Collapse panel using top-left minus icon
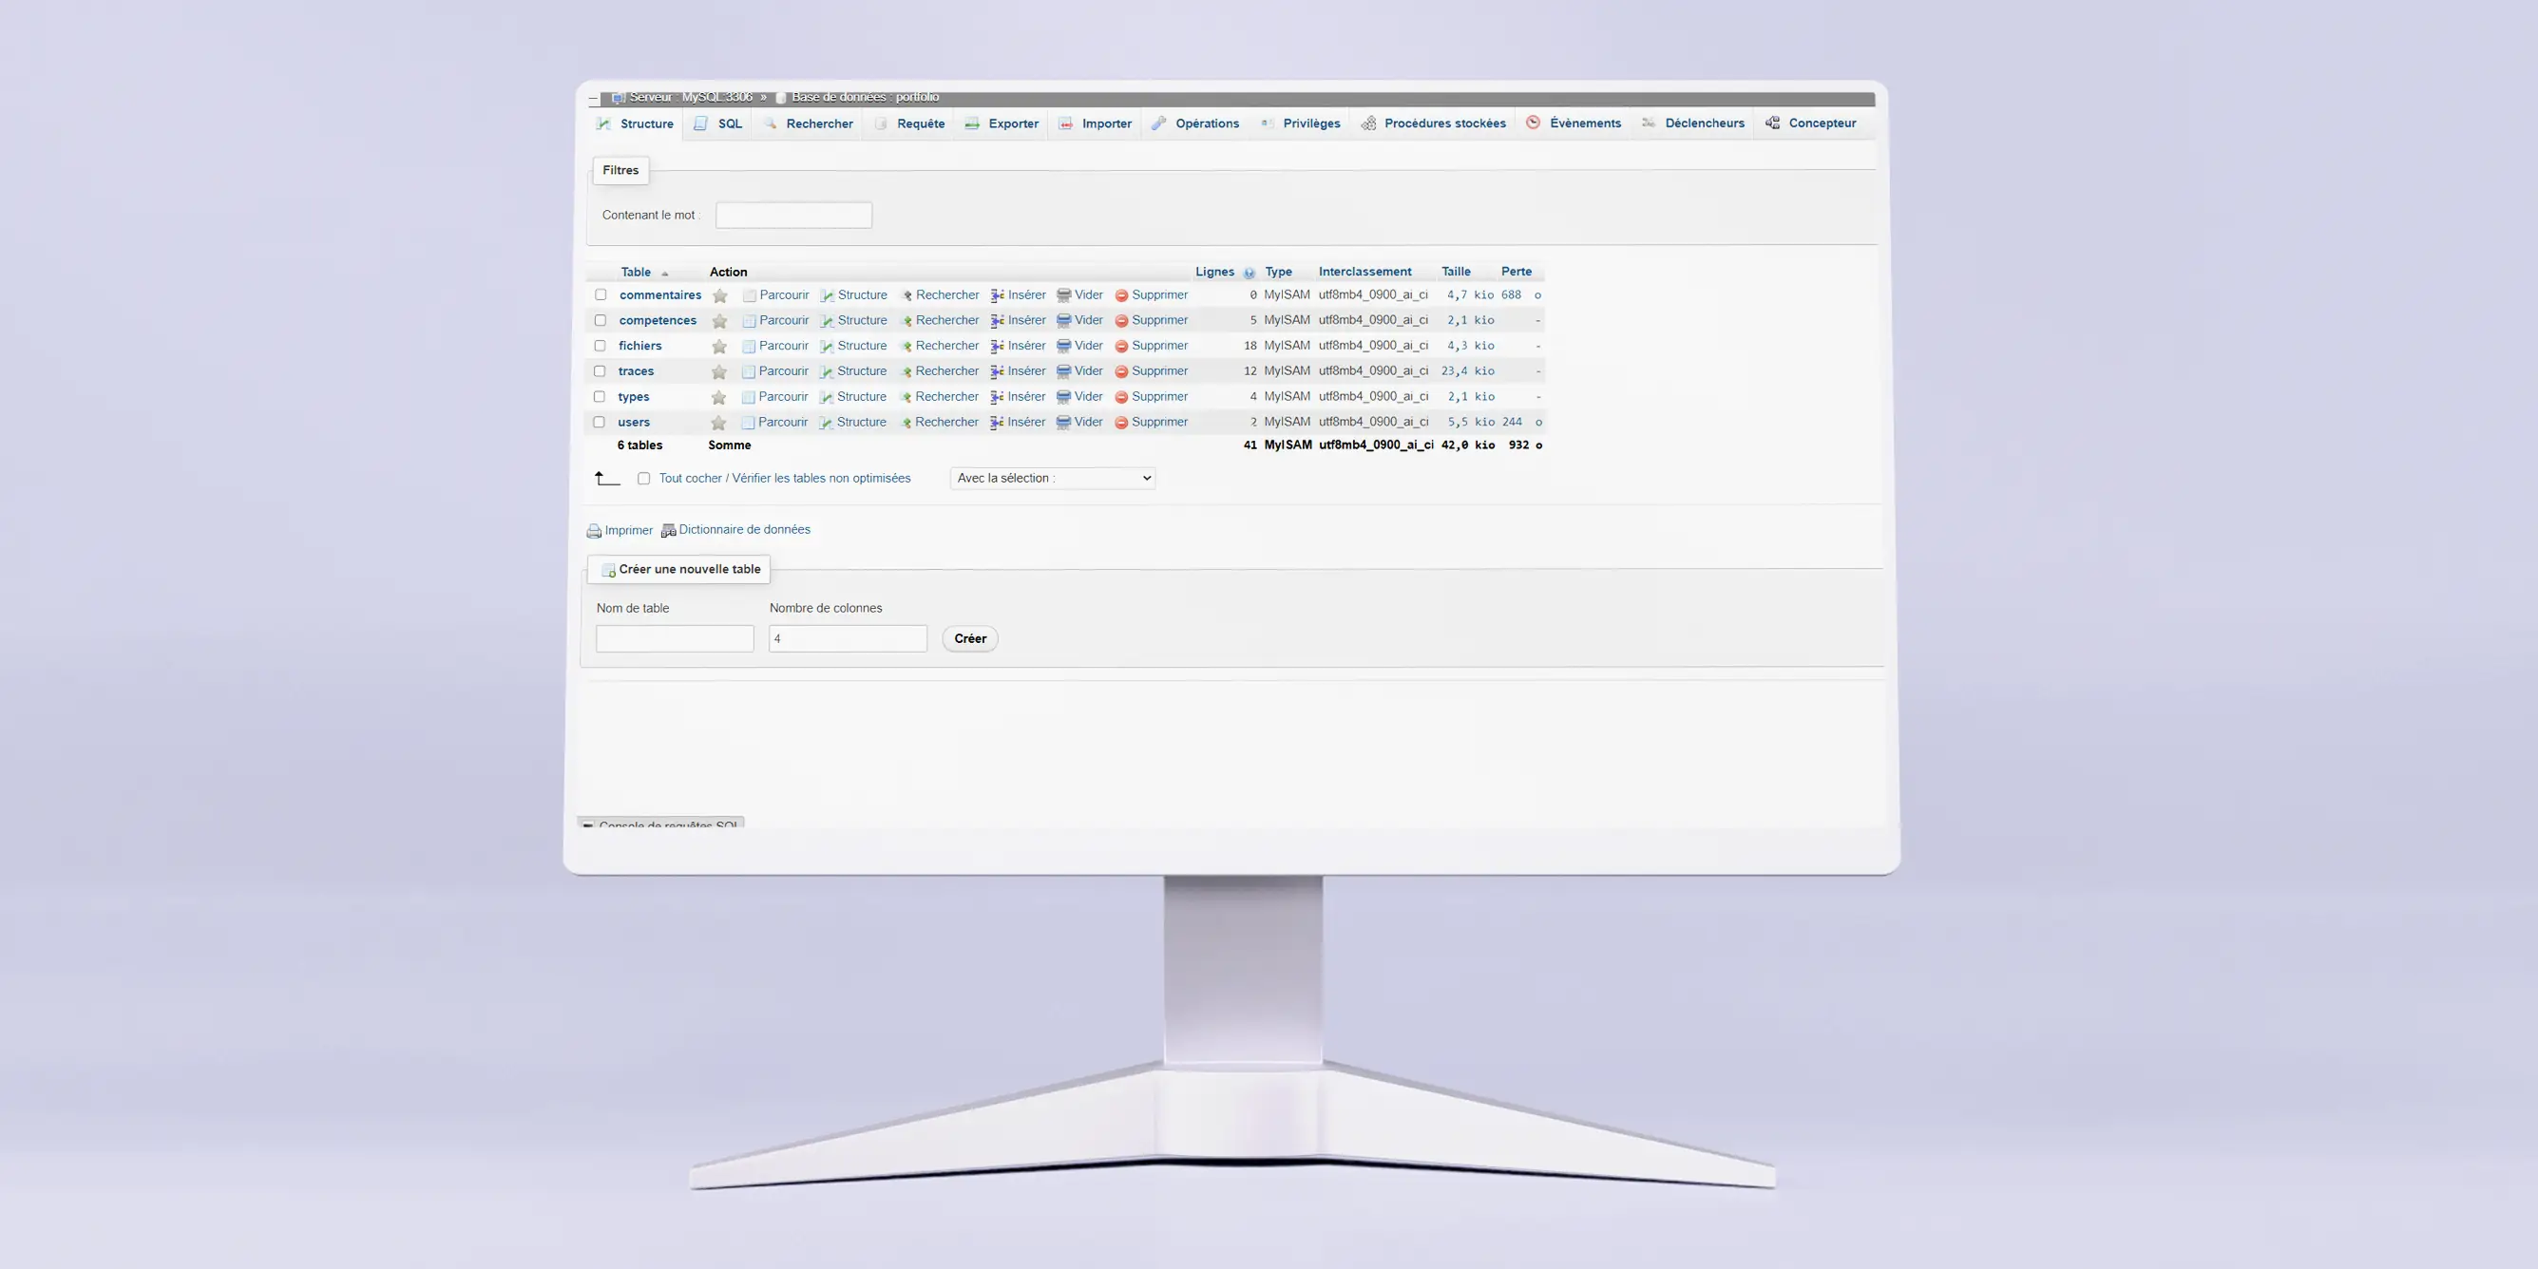Image resolution: width=2538 pixels, height=1269 pixels. (593, 99)
